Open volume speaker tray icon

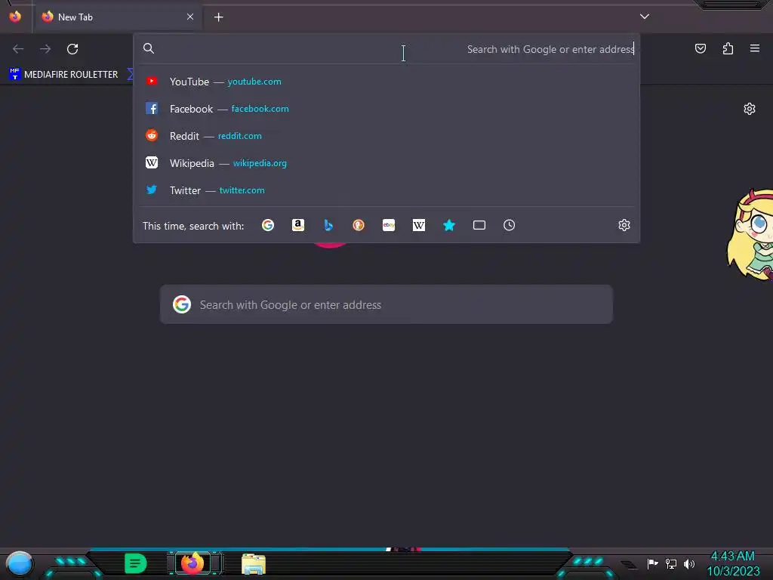pyautogui.click(x=688, y=563)
